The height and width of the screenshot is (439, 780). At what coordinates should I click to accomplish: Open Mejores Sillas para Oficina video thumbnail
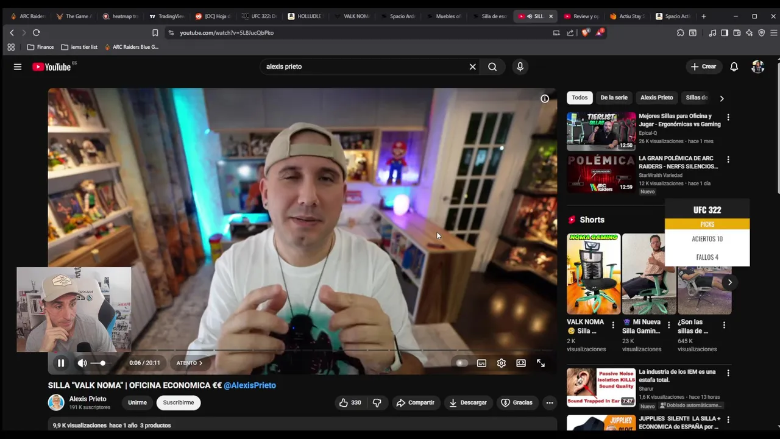click(601, 131)
